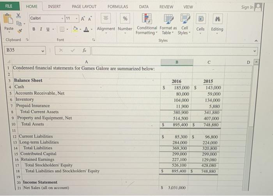Open Font dialog launcher
This screenshot has width=273, height=196.
click(x=94, y=40)
